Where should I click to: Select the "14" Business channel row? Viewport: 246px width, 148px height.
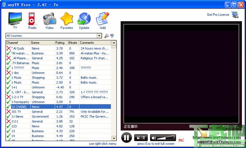pos(58,136)
